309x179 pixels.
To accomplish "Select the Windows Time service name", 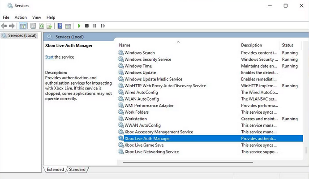I will 138,66.
